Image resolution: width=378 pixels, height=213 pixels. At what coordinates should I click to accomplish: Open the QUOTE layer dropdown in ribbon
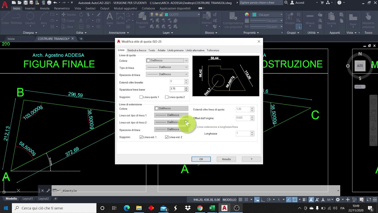[182, 14]
